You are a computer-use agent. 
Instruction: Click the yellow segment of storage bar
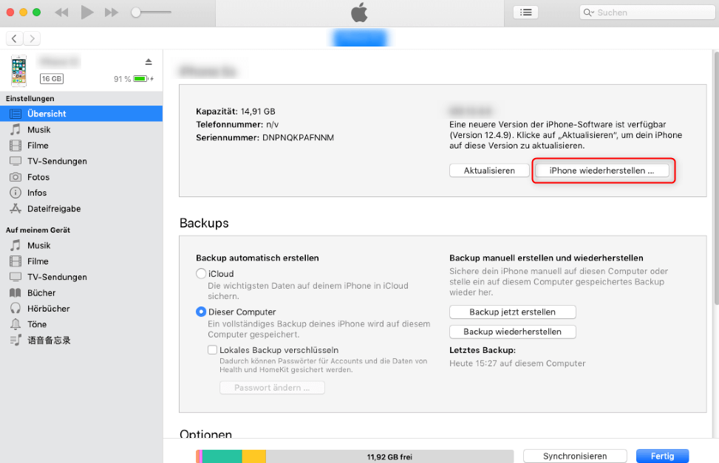pos(254,456)
